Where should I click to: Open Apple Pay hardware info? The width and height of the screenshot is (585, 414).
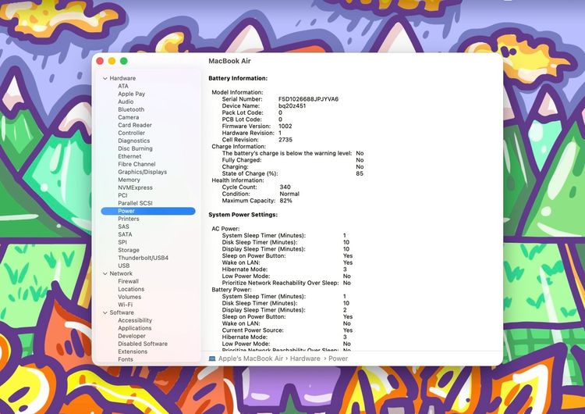click(132, 94)
